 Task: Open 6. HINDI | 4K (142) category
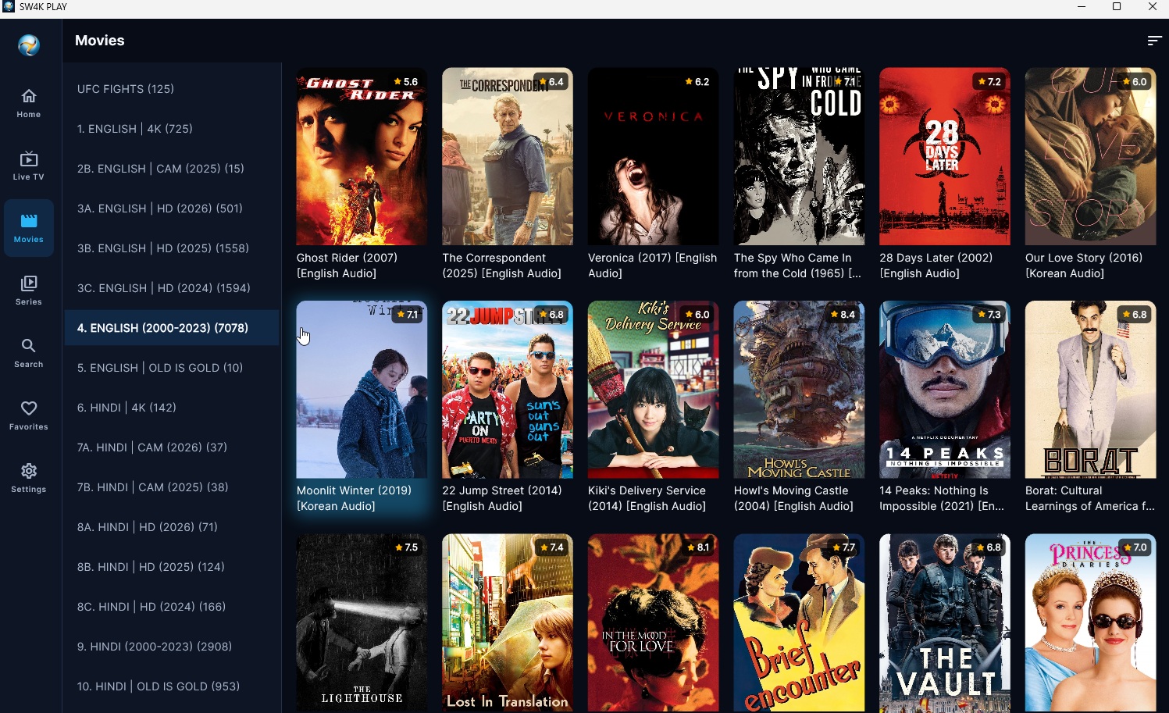[x=172, y=408]
